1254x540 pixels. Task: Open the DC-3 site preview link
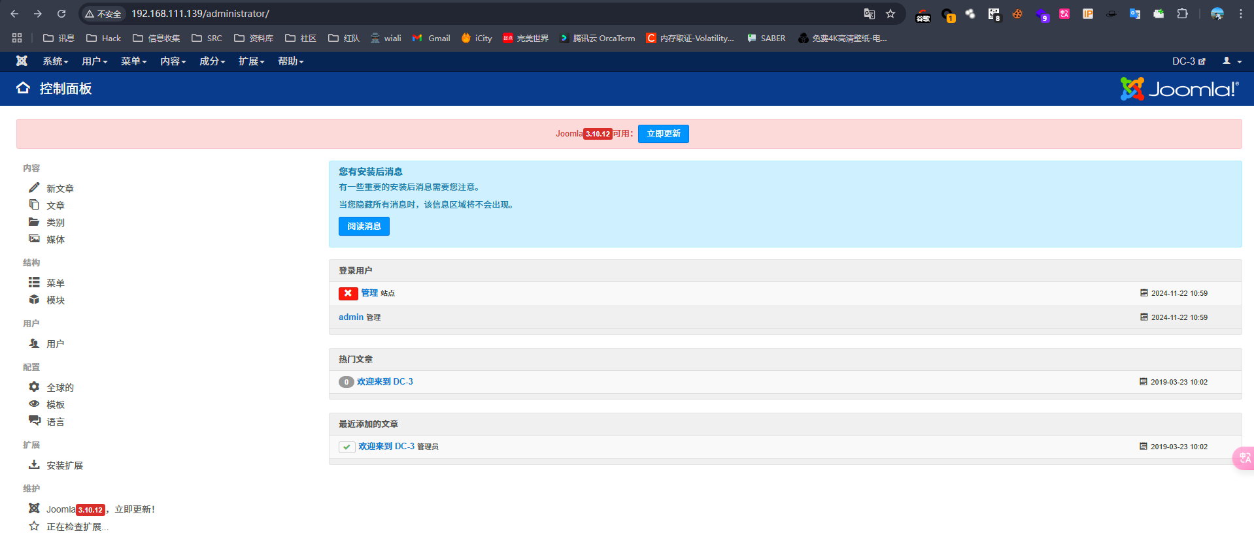(x=1188, y=61)
